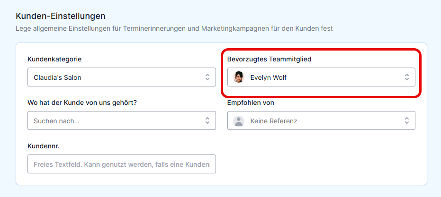Viewport: 441px width, 197px height.
Task: Click the 'Empfohlen von' label
Action: click(x=251, y=103)
